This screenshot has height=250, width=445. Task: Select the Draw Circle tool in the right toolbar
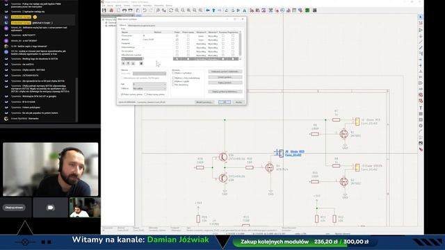click(x=421, y=126)
